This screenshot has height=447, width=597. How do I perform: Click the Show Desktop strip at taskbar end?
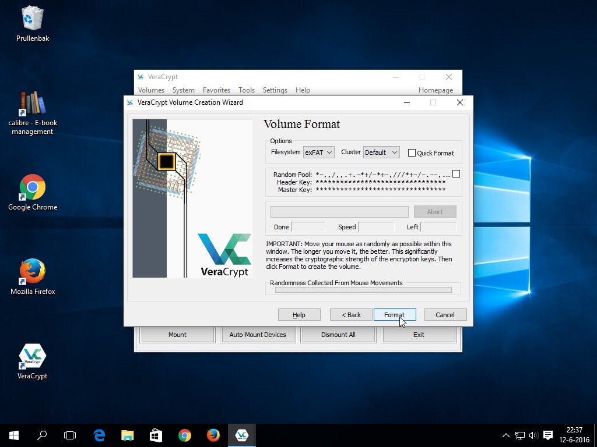tap(595, 435)
